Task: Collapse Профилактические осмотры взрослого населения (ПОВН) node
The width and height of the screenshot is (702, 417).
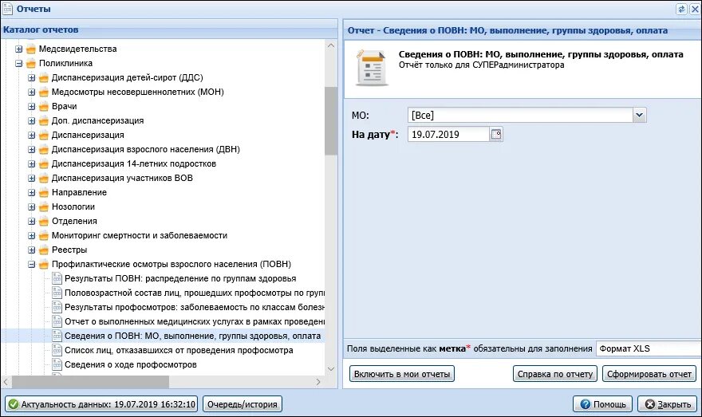Action: pyautogui.click(x=31, y=265)
